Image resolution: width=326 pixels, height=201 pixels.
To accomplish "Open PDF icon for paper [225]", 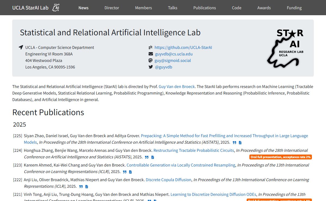I will [240, 143].
